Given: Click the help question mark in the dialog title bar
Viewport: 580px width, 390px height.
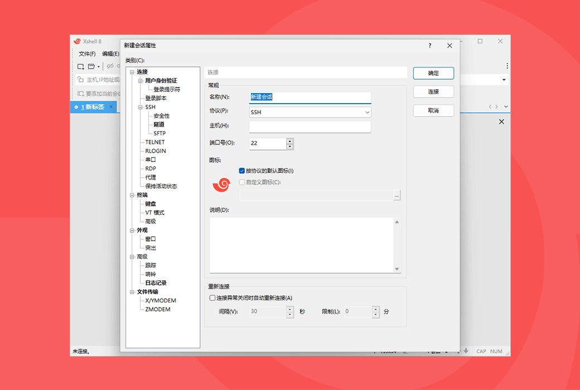Looking at the screenshot, I should click(x=430, y=46).
